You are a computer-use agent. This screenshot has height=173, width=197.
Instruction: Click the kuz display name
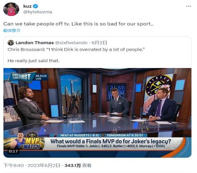pos(28,6)
